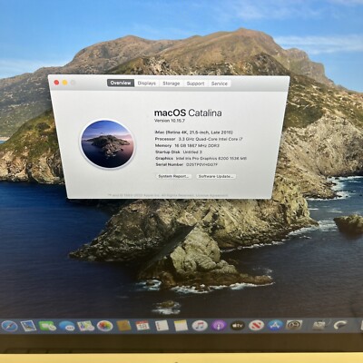Screen dimensions: 363x363
Task: Click the Graphics Intel Iris Pro line
Action: click(201, 158)
